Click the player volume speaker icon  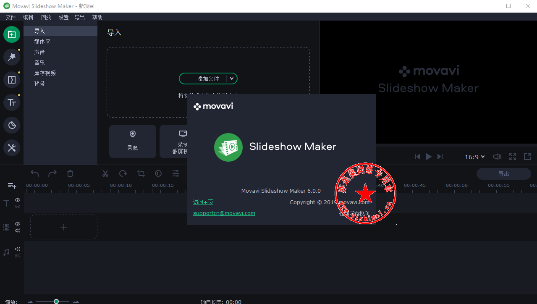point(497,157)
